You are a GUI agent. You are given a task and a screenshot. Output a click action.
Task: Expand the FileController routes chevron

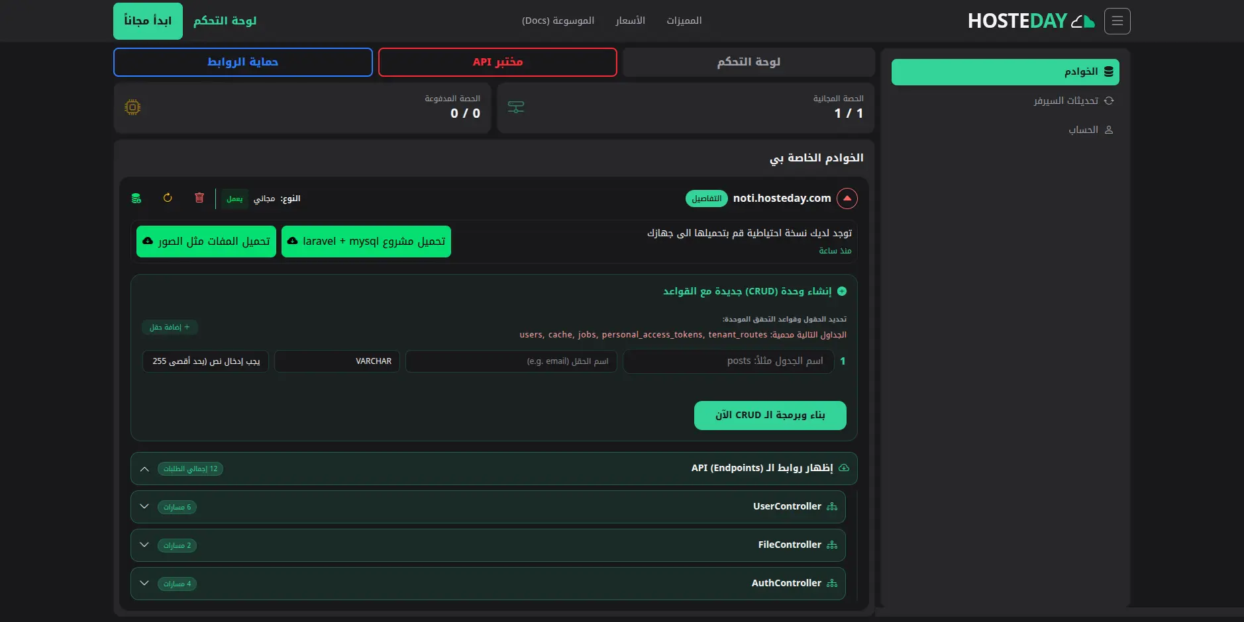tap(144, 545)
